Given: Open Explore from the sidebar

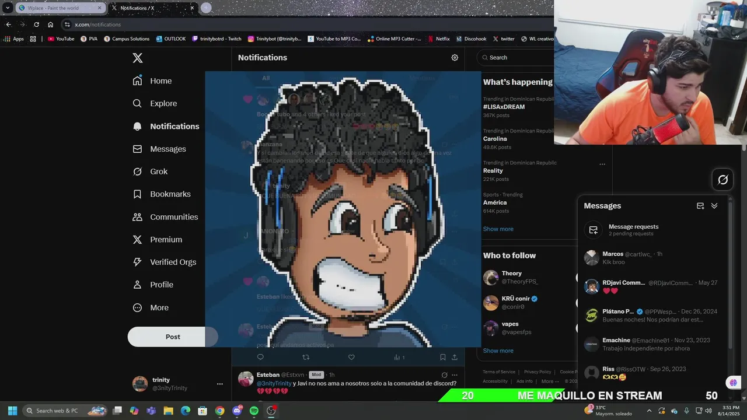Looking at the screenshot, I should pyautogui.click(x=155, y=104).
